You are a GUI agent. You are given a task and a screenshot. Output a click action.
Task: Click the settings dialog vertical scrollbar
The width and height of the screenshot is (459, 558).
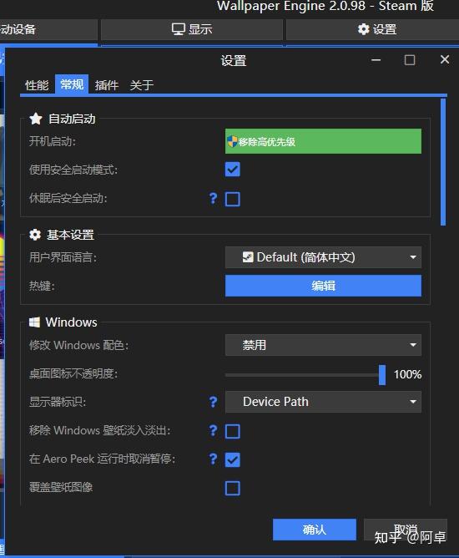click(x=443, y=162)
